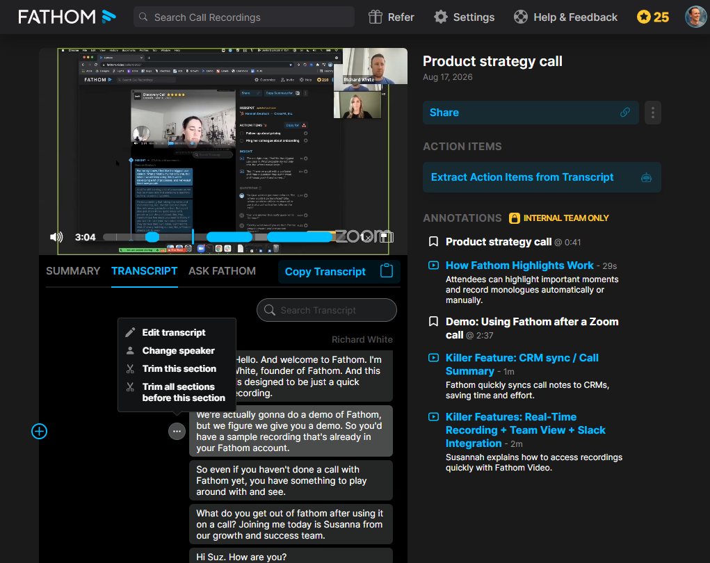The width and height of the screenshot is (710, 563).
Task: Toggle the picture-in-picture video layout icon
Action: point(386,237)
